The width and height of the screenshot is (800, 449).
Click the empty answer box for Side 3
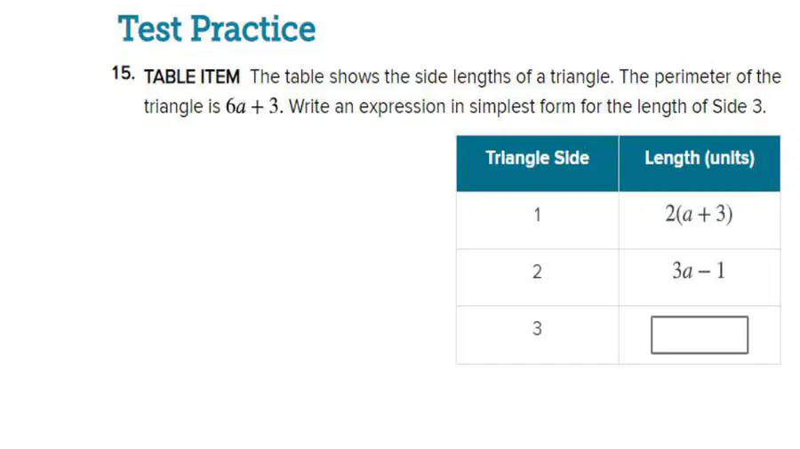pyautogui.click(x=700, y=335)
